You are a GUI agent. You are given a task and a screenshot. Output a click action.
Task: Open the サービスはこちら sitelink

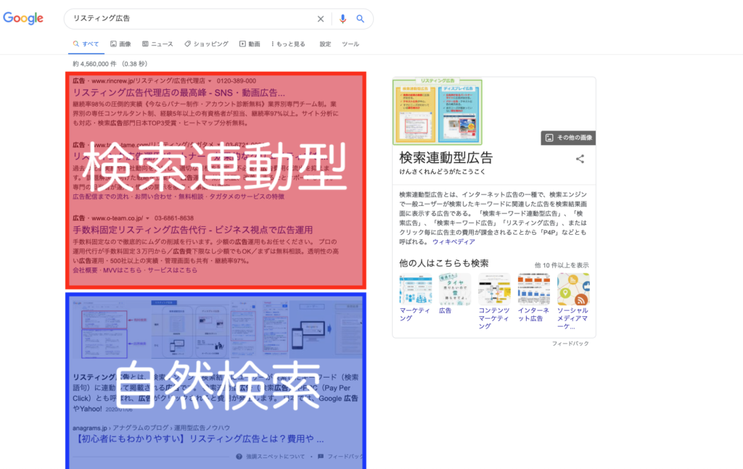point(172,270)
